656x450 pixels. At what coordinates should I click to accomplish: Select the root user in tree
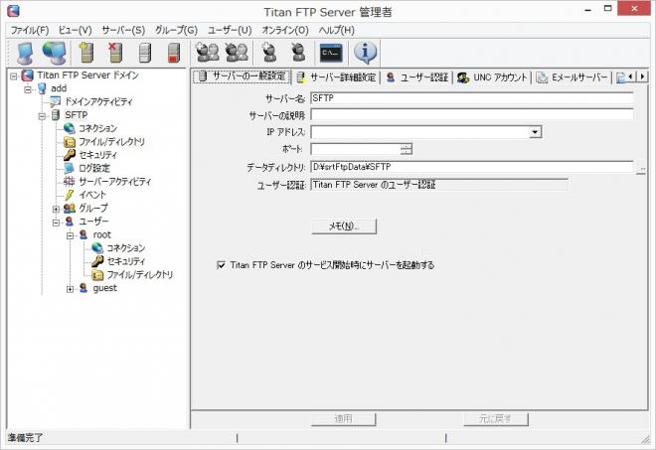point(101,234)
